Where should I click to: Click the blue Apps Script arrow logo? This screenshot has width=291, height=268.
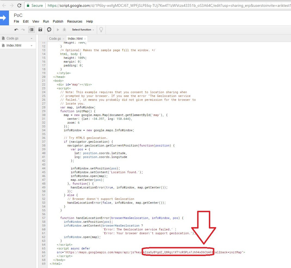point(4,18)
